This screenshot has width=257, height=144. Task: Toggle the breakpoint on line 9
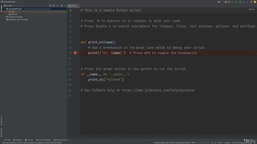coord(75,53)
